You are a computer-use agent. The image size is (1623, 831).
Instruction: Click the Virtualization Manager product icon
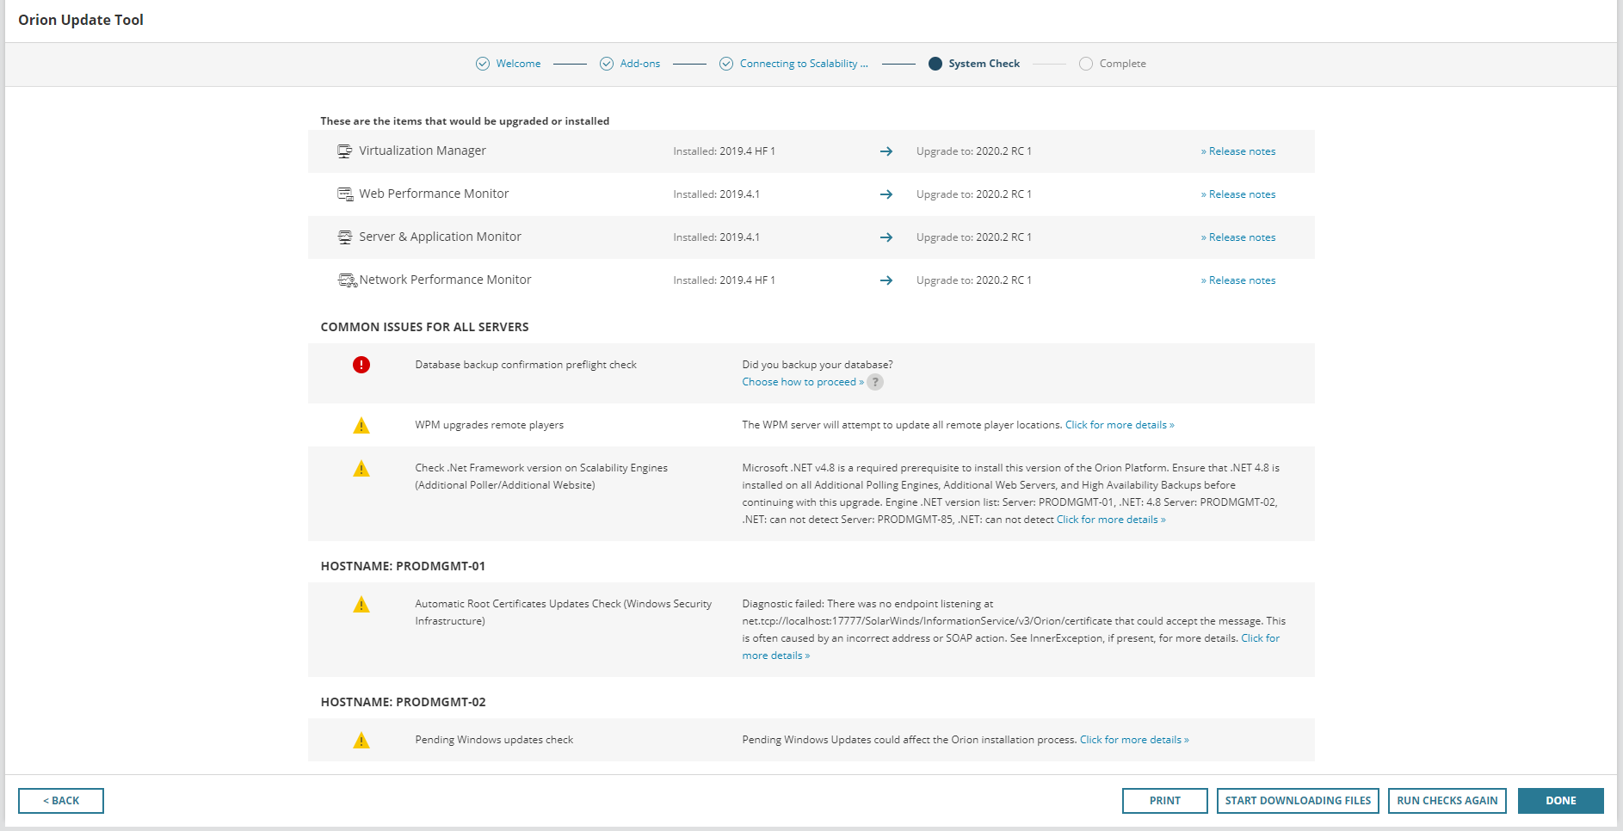(345, 151)
